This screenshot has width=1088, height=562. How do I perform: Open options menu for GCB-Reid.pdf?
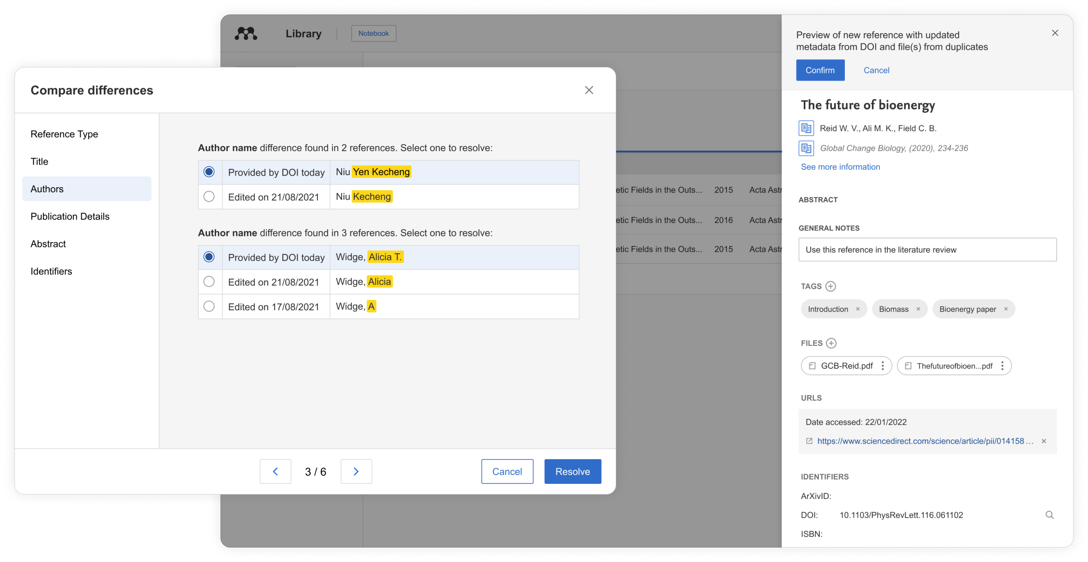point(882,366)
